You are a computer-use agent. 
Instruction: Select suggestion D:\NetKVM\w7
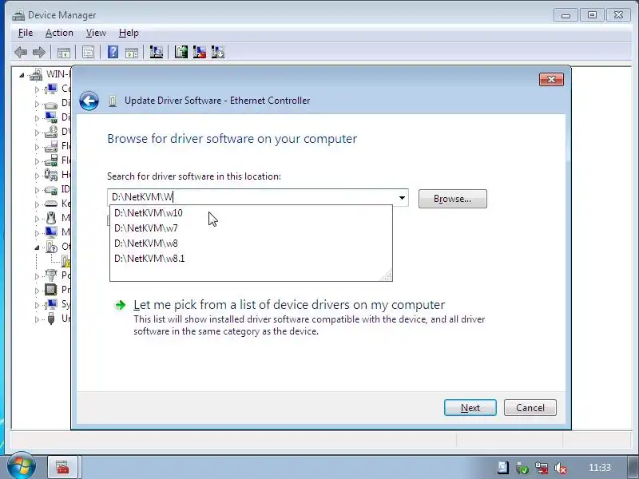click(251, 228)
